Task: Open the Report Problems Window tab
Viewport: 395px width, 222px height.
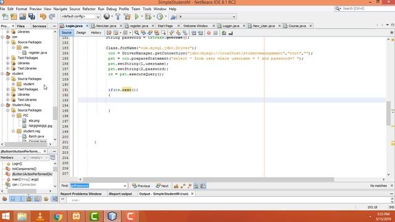Action: coord(81,194)
